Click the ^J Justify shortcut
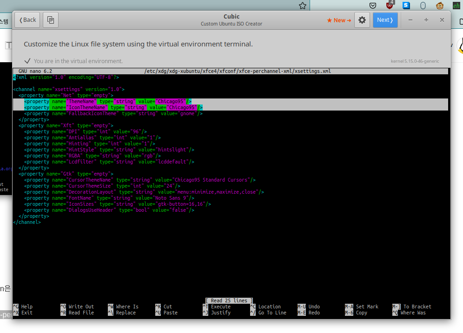The image size is (463, 333). (x=217, y=313)
